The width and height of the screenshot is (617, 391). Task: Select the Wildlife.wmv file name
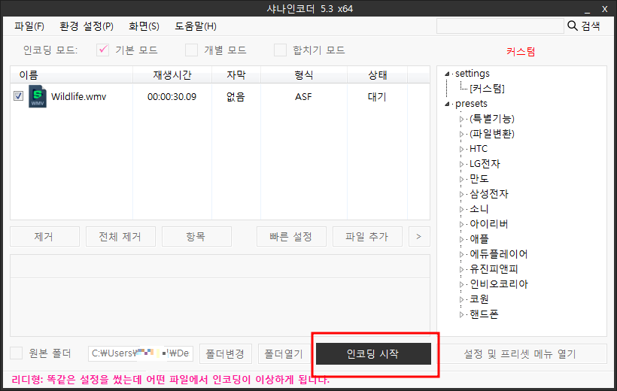coord(79,97)
